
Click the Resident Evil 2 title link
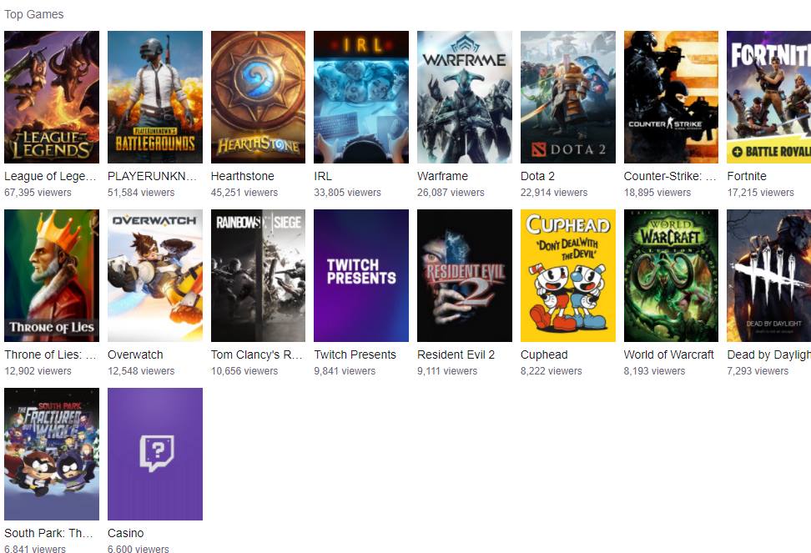pyautogui.click(x=456, y=355)
